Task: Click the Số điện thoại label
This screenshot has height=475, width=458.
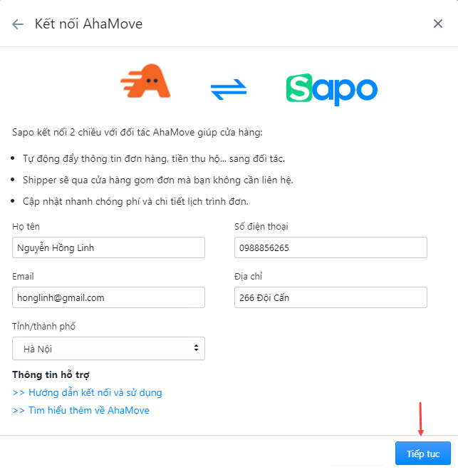Action: point(261,226)
